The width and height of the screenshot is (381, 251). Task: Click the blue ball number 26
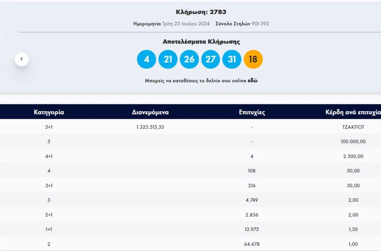[x=189, y=59]
